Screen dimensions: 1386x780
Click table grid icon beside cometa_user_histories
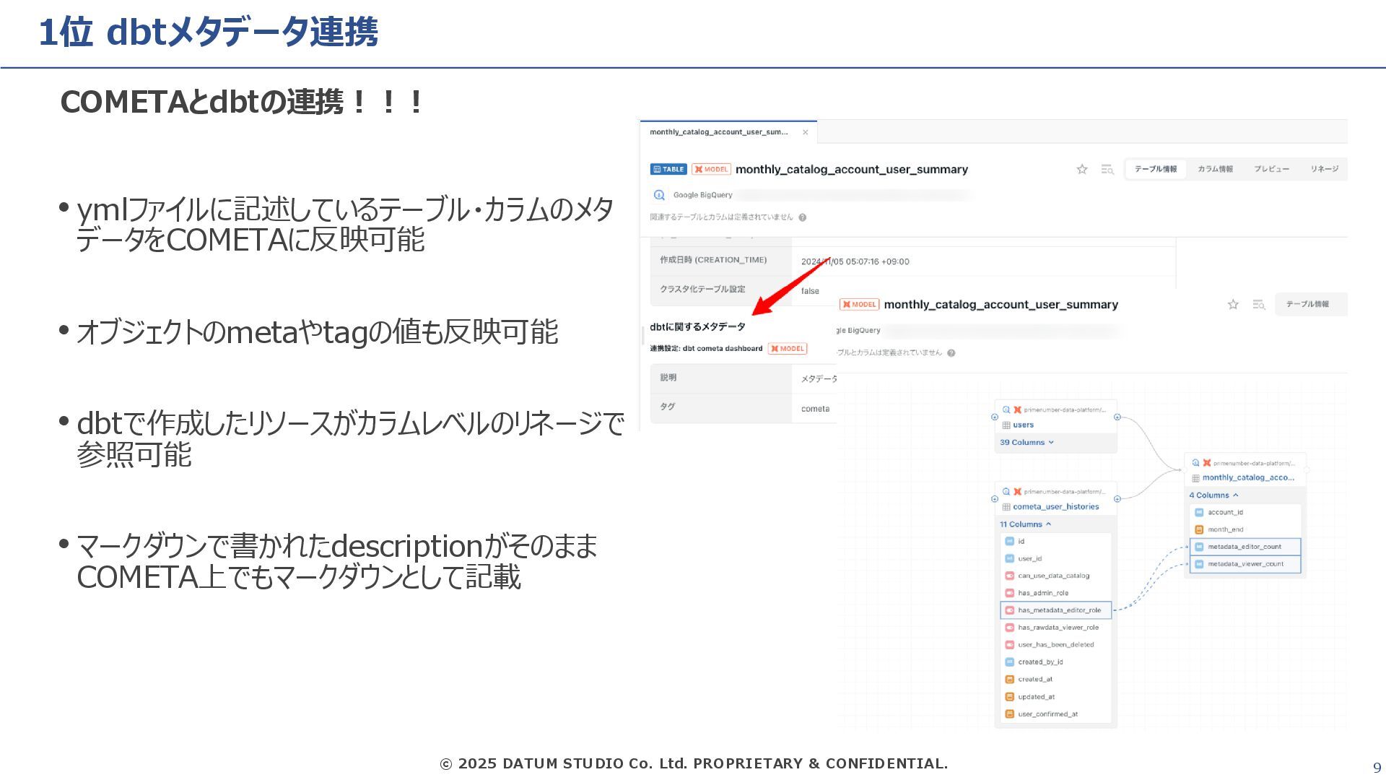point(1006,507)
